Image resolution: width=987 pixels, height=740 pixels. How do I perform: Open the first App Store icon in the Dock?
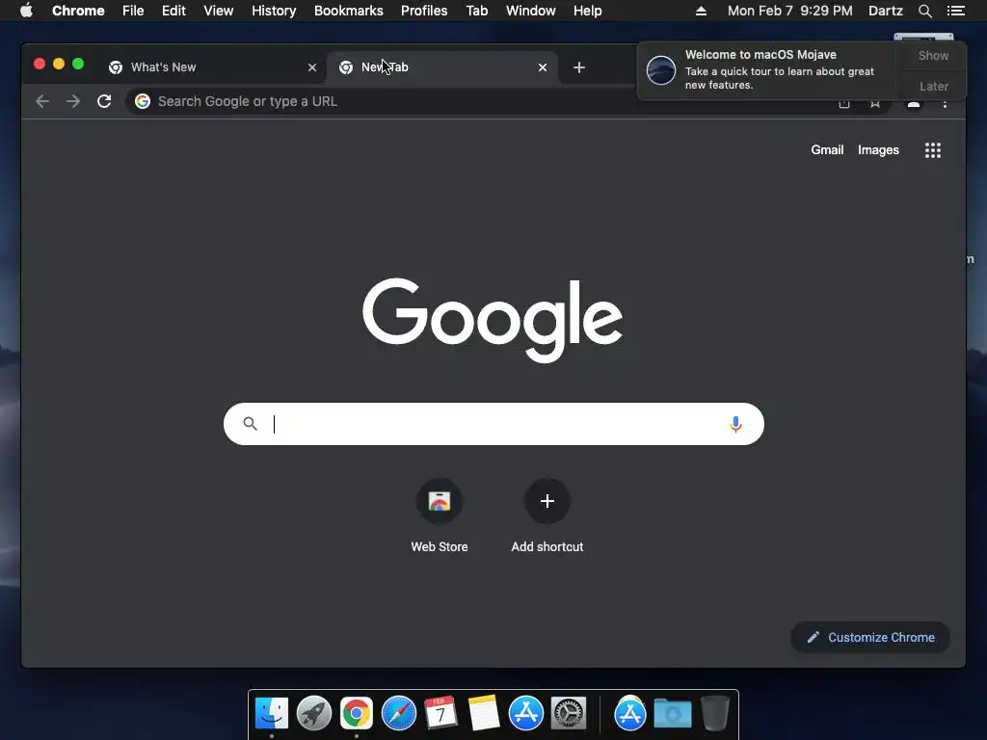[x=525, y=713]
